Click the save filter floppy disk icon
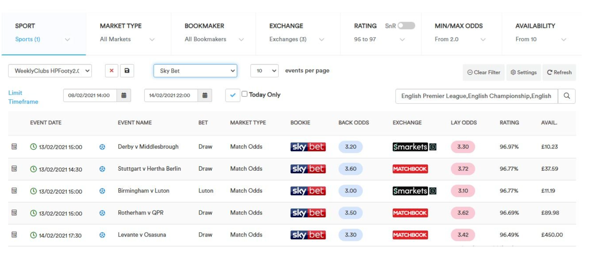 127,71
